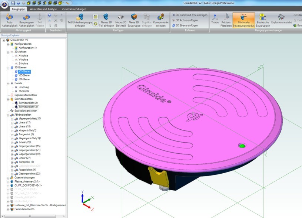The height and width of the screenshot is (218, 302).
Task: Save with the floppy disk icon
Action: [13, 3]
